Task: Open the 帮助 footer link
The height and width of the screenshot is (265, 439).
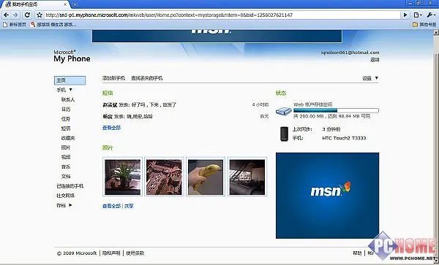Action: (357, 253)
